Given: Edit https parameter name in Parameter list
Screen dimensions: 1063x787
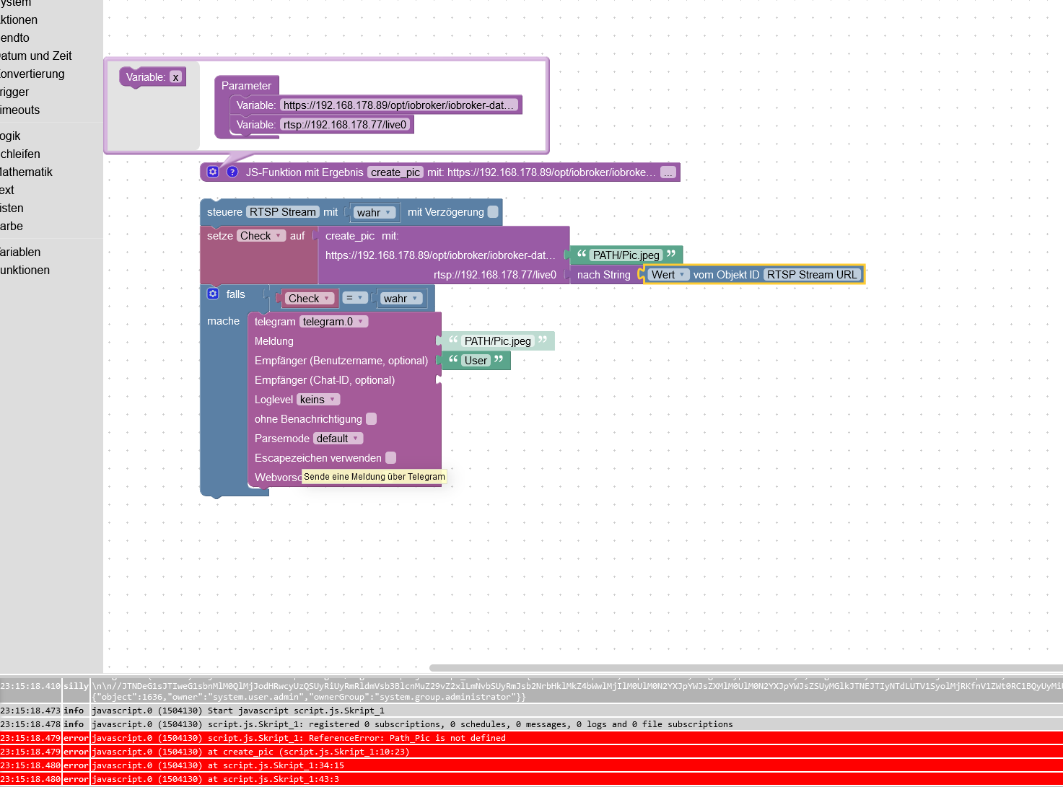Looking at the screenshot, I should coord(399,105).
